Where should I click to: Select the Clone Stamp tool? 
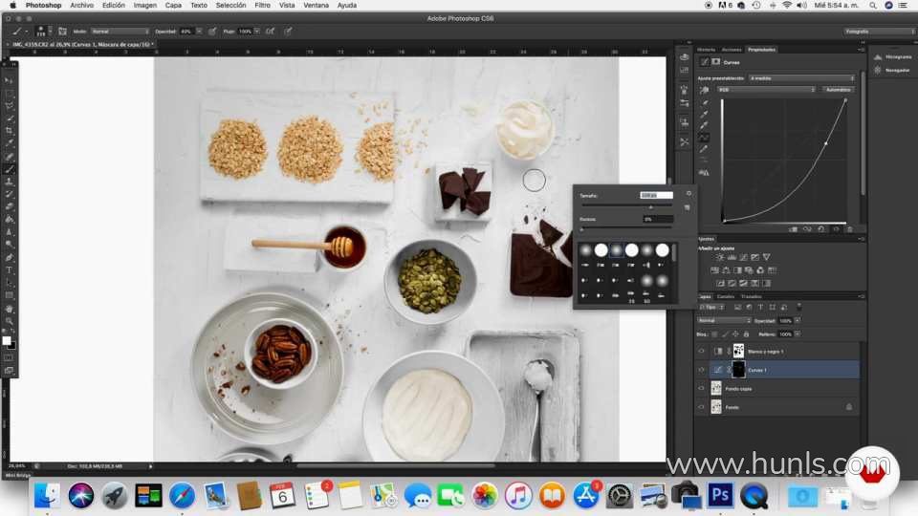click(x=10, y=181)
